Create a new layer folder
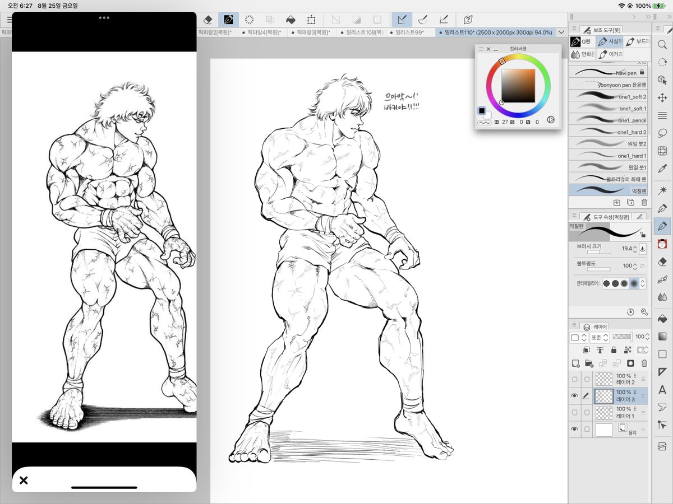673x504 pixels. 589,363
